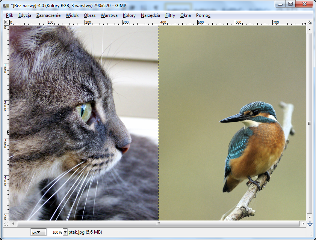
Task: Click the 100 % zoom input field
Action: pyautogui.click(x=55, y=232)
